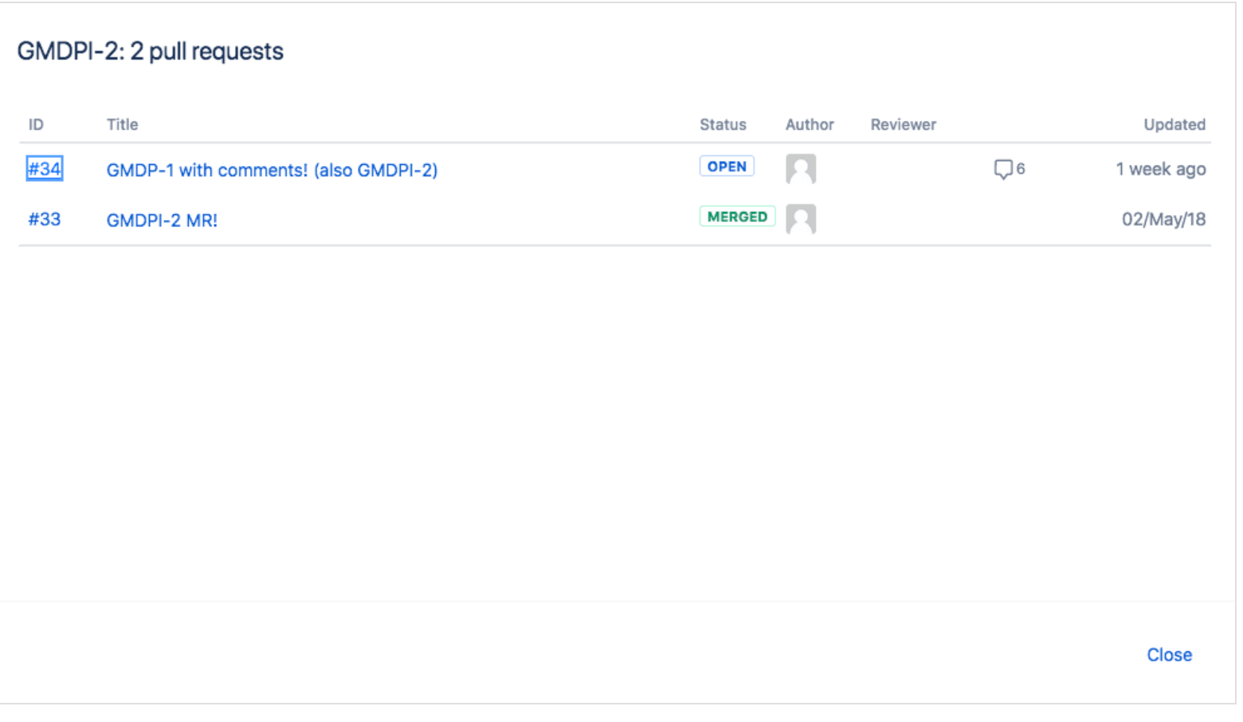Sort by the Status column header

[x=723, y=124]
